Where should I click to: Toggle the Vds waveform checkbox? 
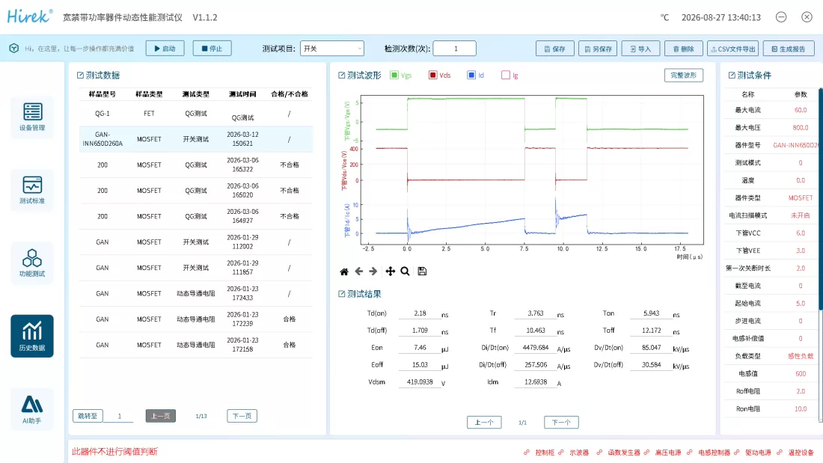pos(433,75)
